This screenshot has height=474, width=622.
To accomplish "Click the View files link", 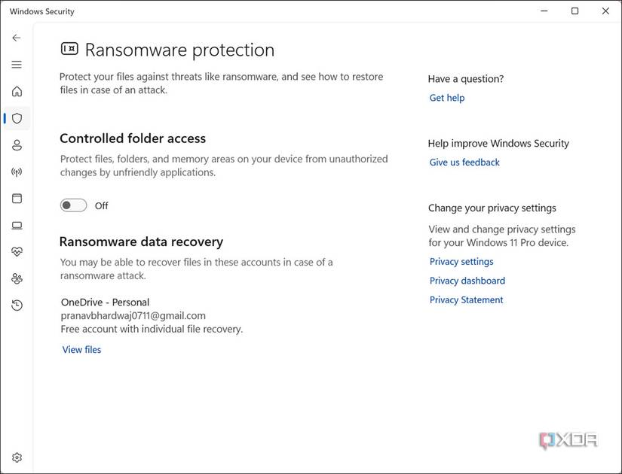I will (81, 349).
